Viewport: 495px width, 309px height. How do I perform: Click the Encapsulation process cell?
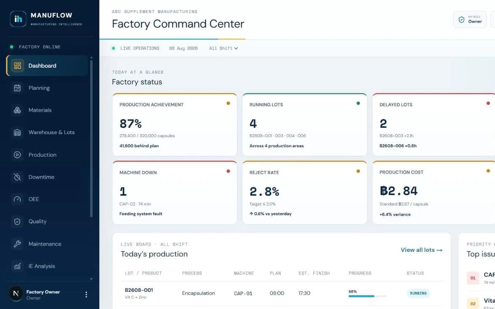point(198,293)
